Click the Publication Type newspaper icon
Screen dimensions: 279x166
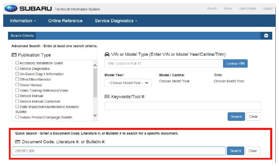coord(14,55)
